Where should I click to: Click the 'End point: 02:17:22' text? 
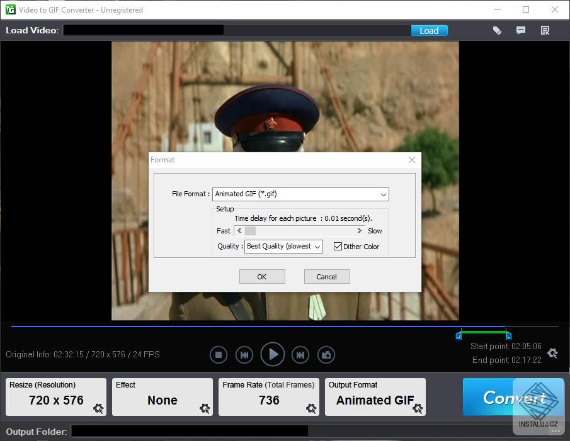(x=507, y=360)
